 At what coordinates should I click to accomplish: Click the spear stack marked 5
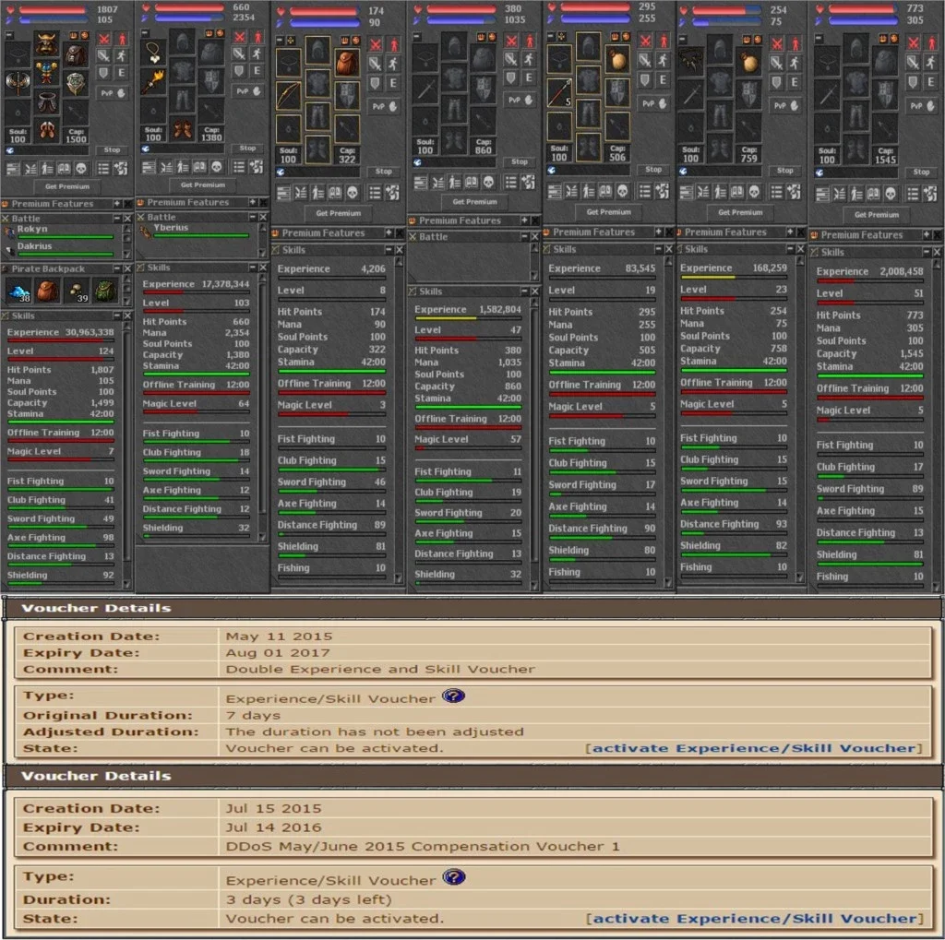point(559,92)
